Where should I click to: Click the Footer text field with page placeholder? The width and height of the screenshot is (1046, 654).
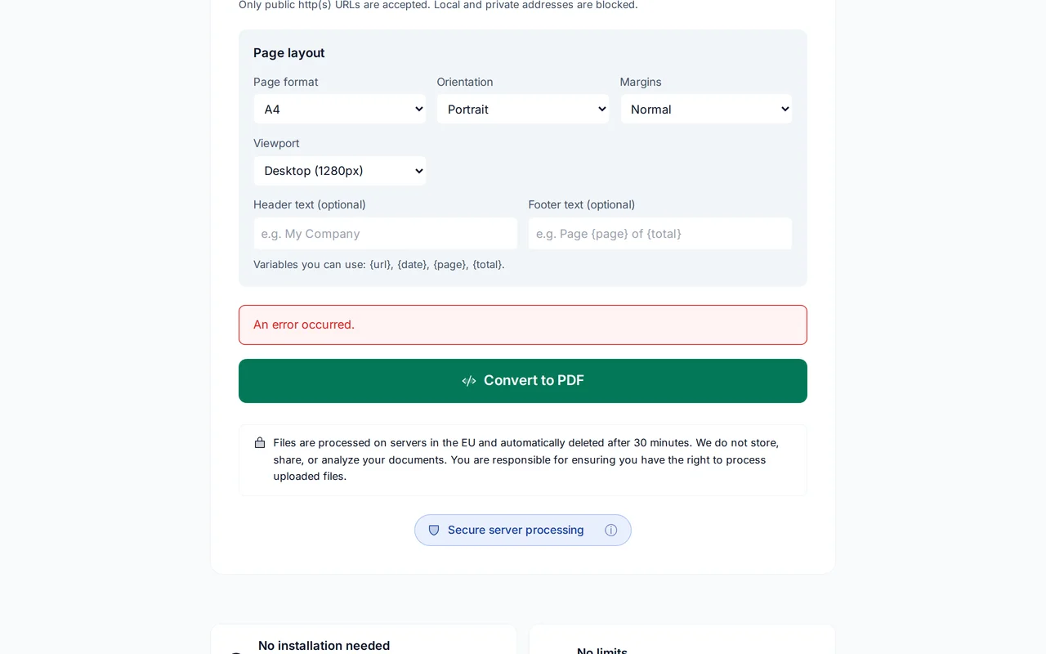[x=659, y=234]
